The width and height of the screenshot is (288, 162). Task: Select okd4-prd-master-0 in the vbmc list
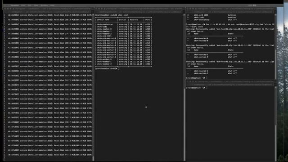107,38
